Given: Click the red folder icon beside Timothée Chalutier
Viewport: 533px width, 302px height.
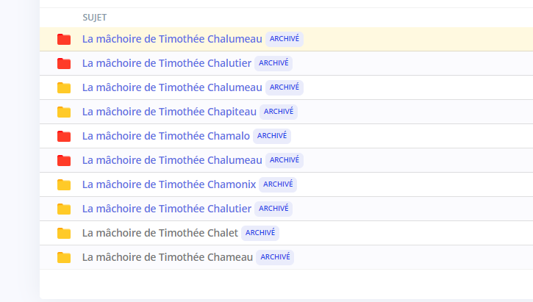Looking at the screenshot, I should 64,63.
